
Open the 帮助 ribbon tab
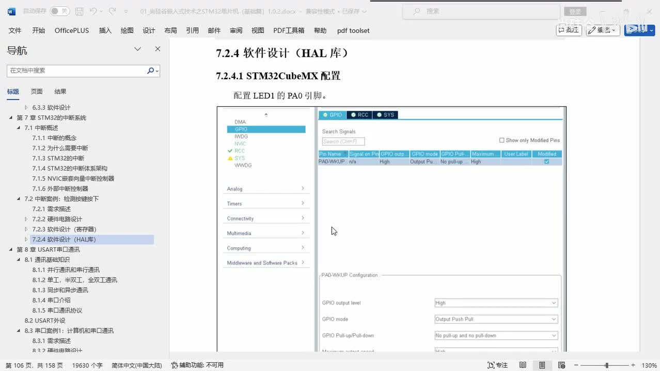(320, 30)
